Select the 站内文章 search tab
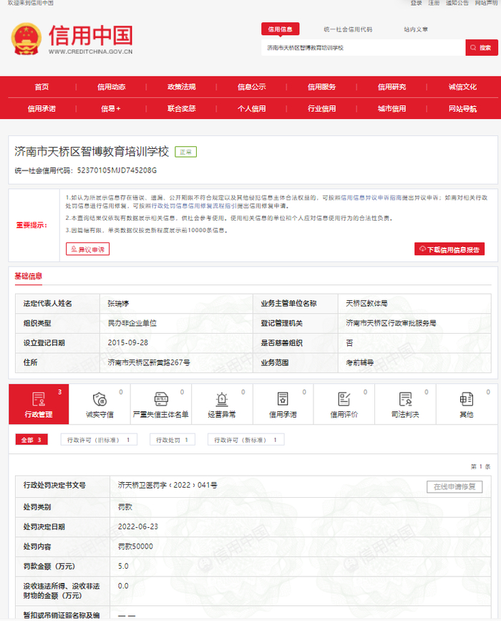This screenshot has height=621, width=501. pyautogui.click(x=416, y=29)
